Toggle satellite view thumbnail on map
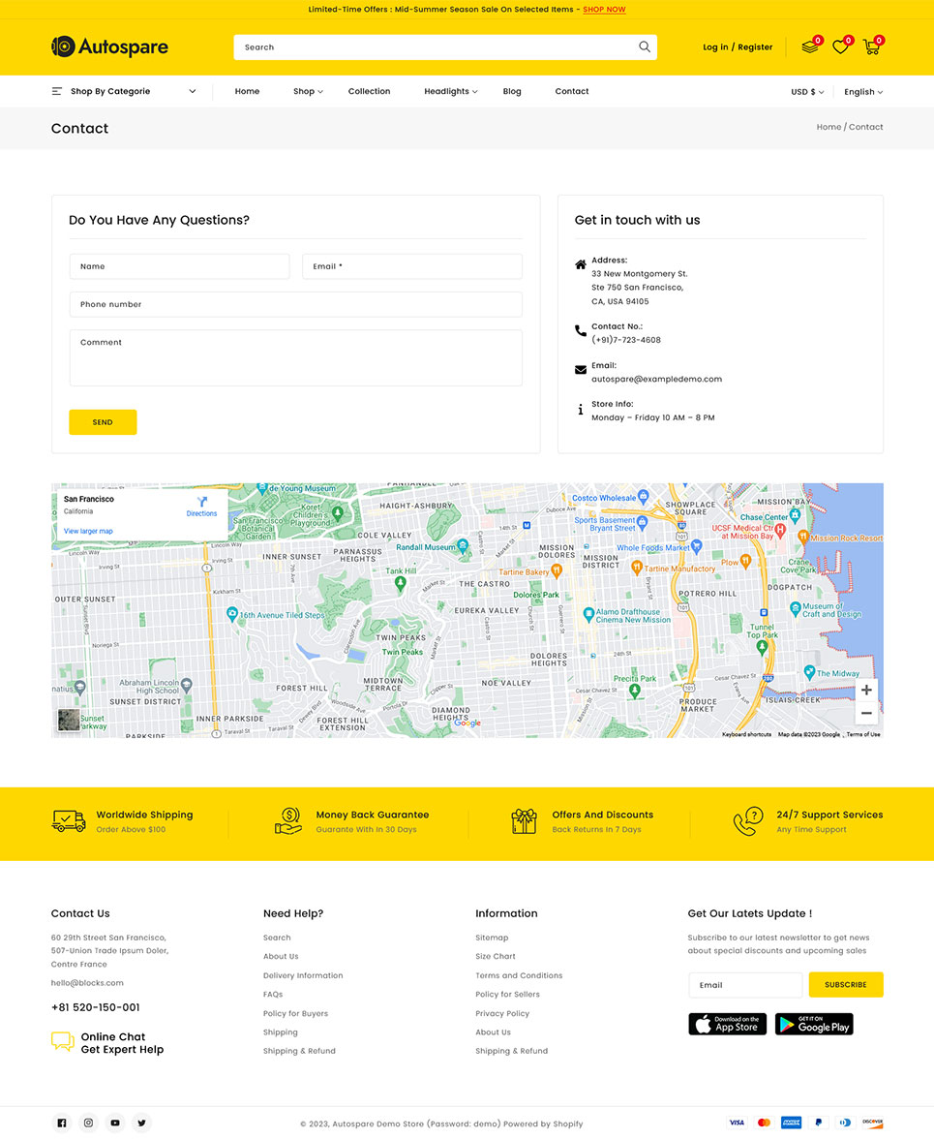The width and height of the screenshot is (934, 1139). coord(69,720)
